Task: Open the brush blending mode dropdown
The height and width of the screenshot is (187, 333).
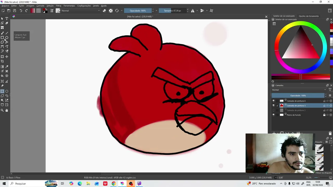Action: [x=81, y=11]
